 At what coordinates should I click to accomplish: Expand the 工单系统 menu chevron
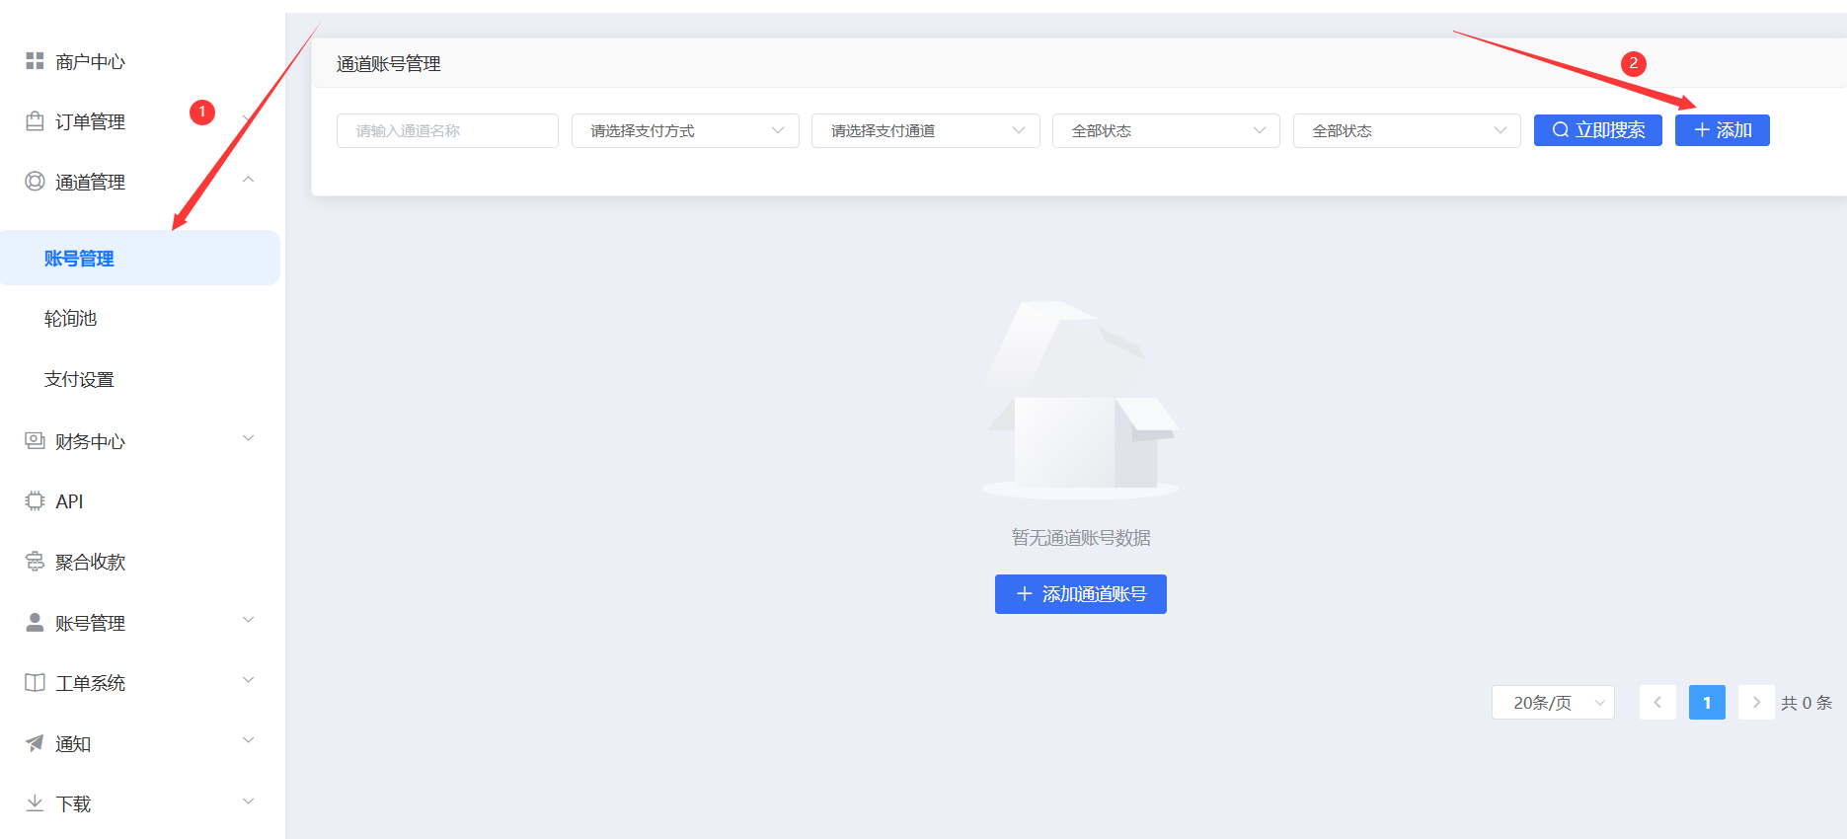pos(249,680)
